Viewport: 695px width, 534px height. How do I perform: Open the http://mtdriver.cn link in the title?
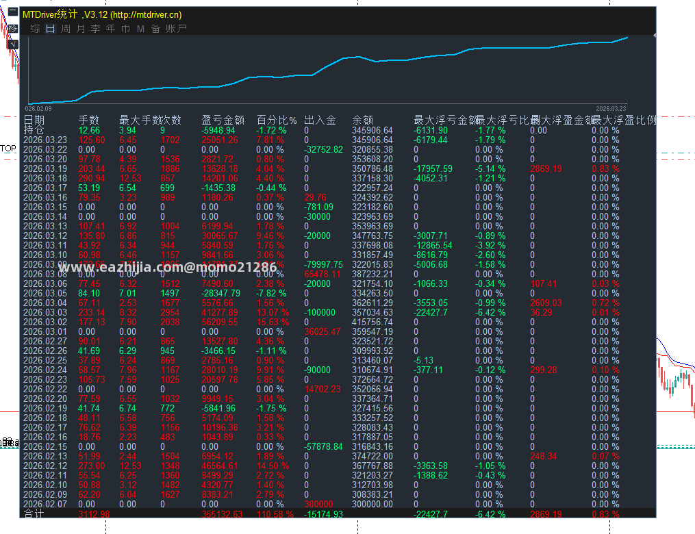(x=145, y=14)
